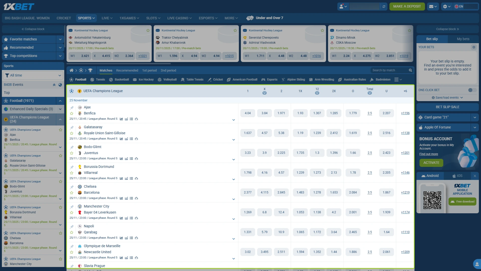This screenshot has height=271, width=481.
Task: Click the search magnifier in the match search
Action: (410, 71)
